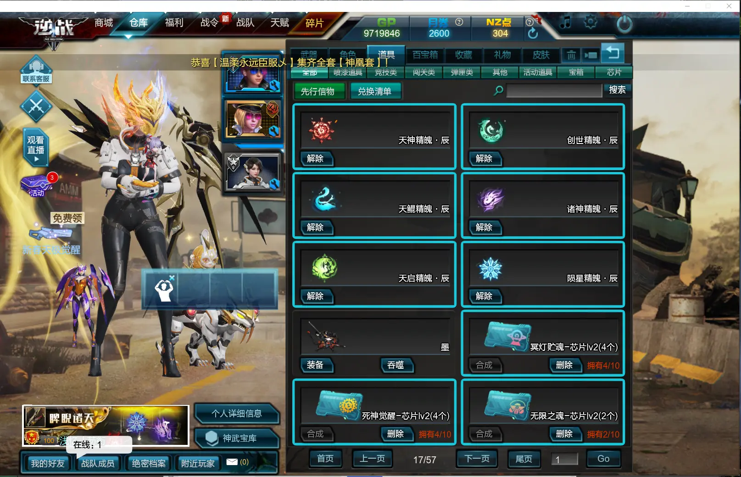This screenshot has height=477, width=741.
Task: Click the search magnifier icon
Action: click(498, 90)
